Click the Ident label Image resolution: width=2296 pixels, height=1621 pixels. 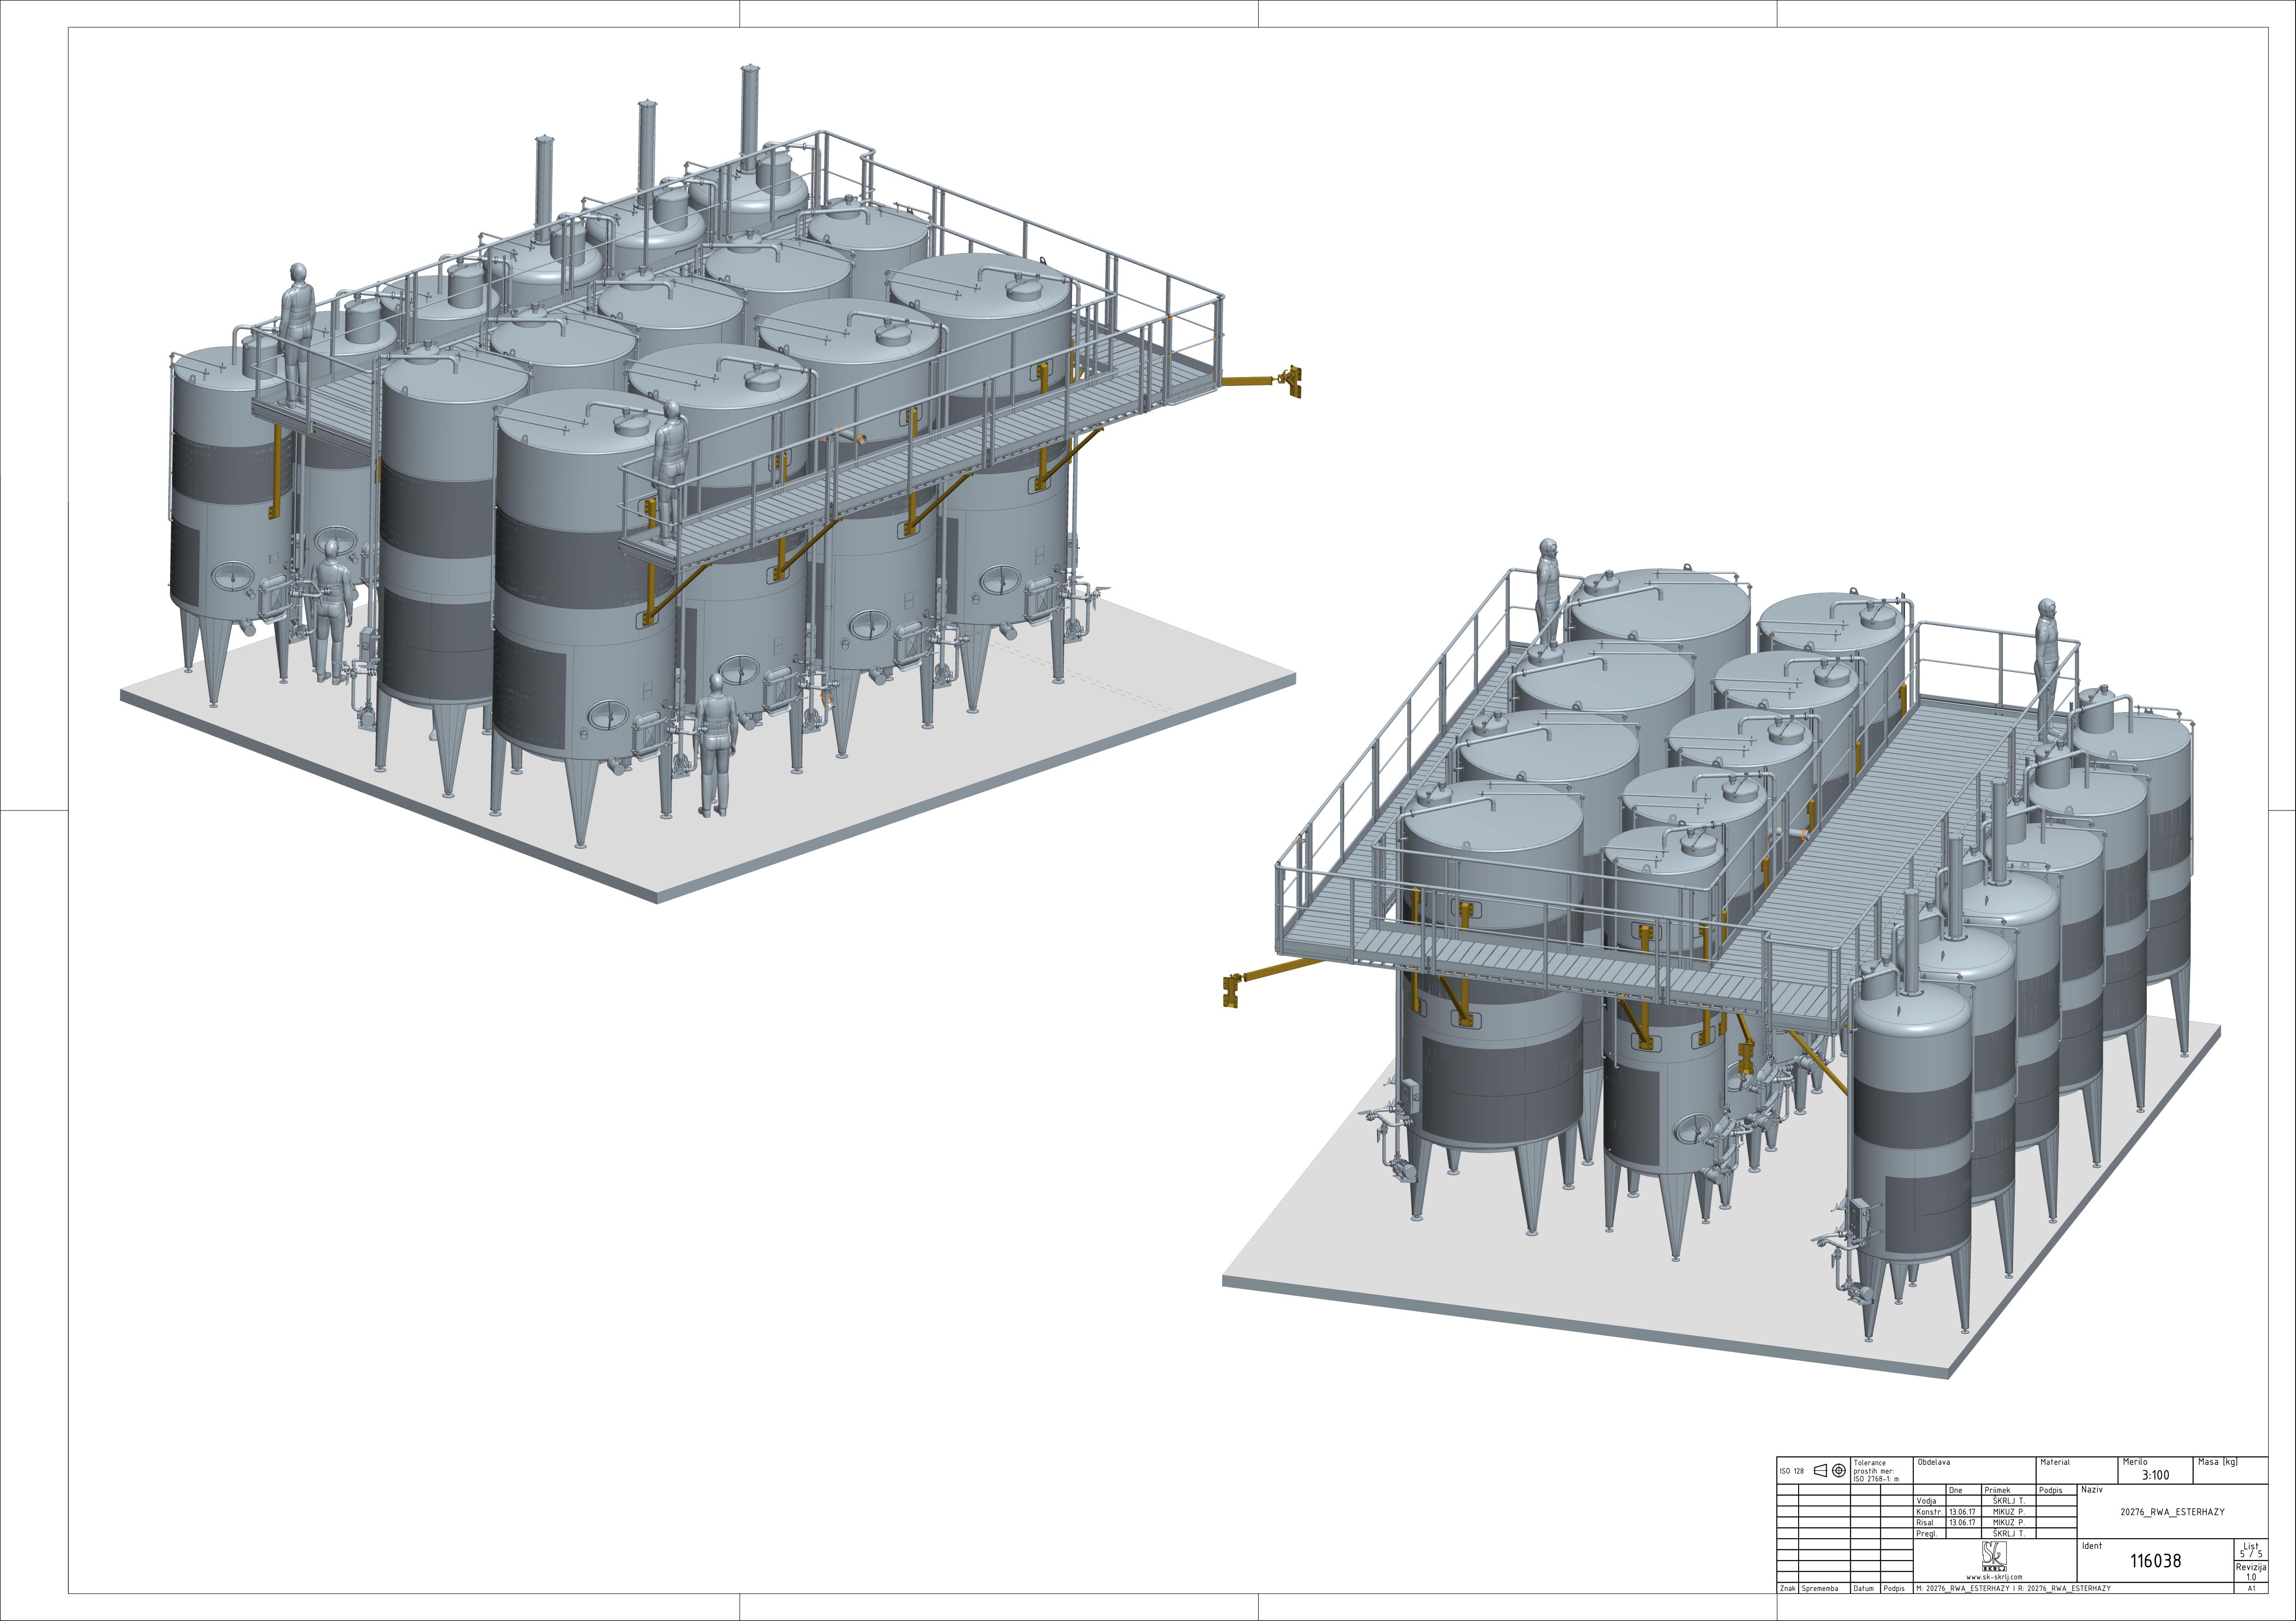[x=2092, y=1546]
